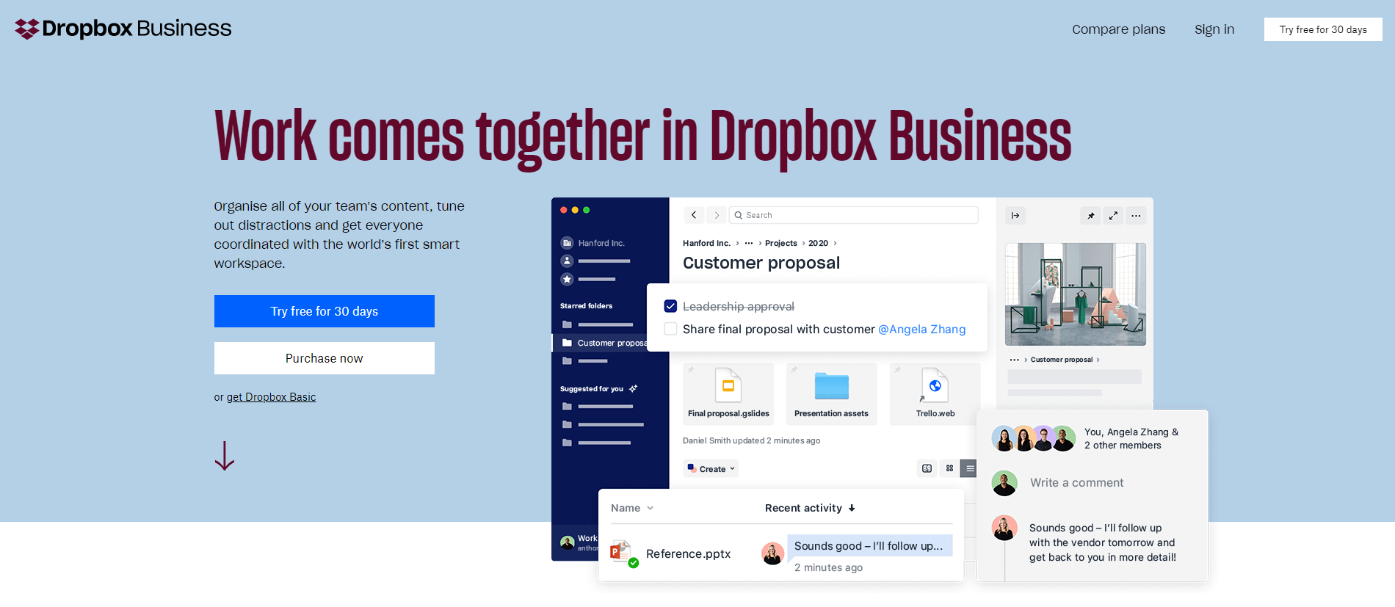Open the Create dropdown
1395x607 pixels.
coord(711,468)
